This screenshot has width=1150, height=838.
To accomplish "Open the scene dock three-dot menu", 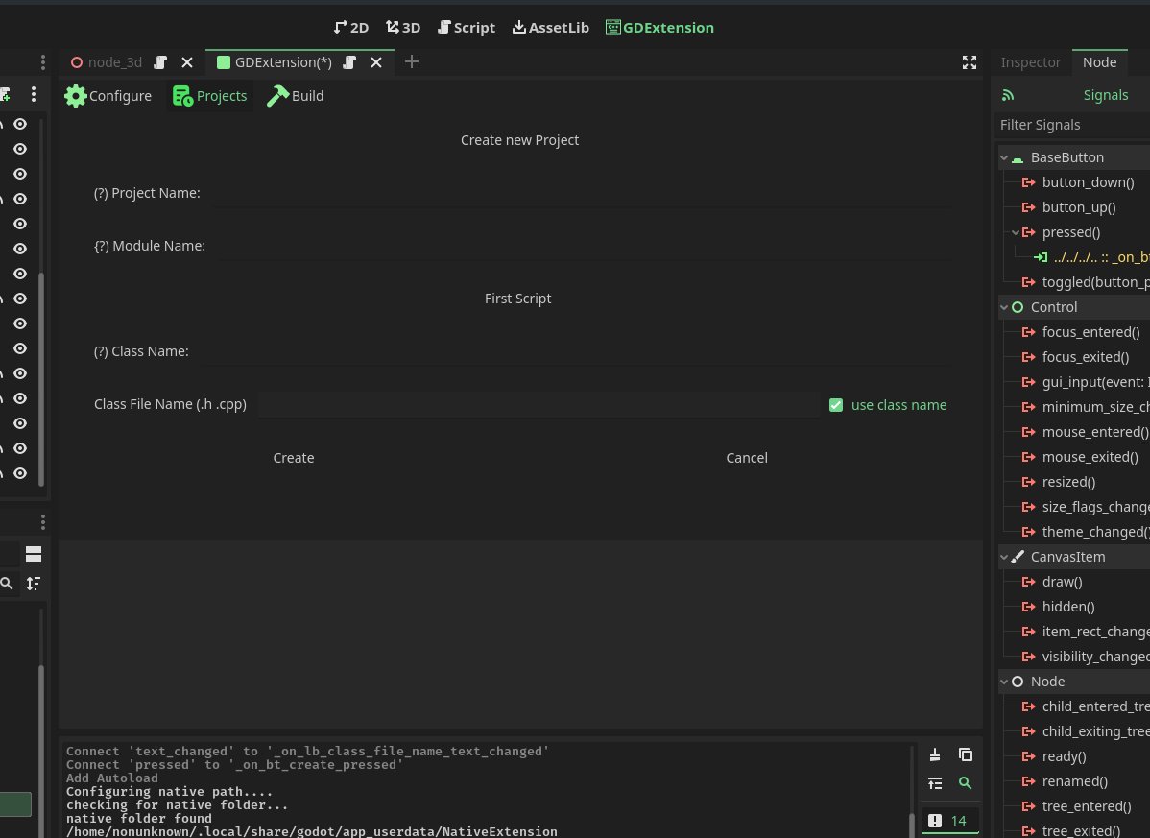I will pos(33,94).
